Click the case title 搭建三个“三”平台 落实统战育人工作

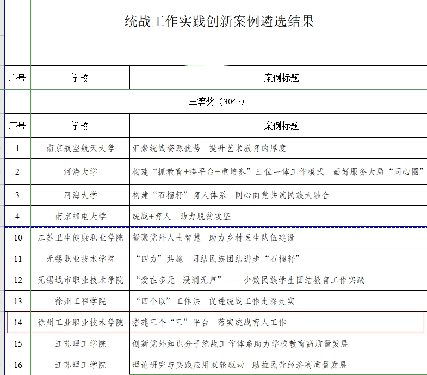pos(209,323)
